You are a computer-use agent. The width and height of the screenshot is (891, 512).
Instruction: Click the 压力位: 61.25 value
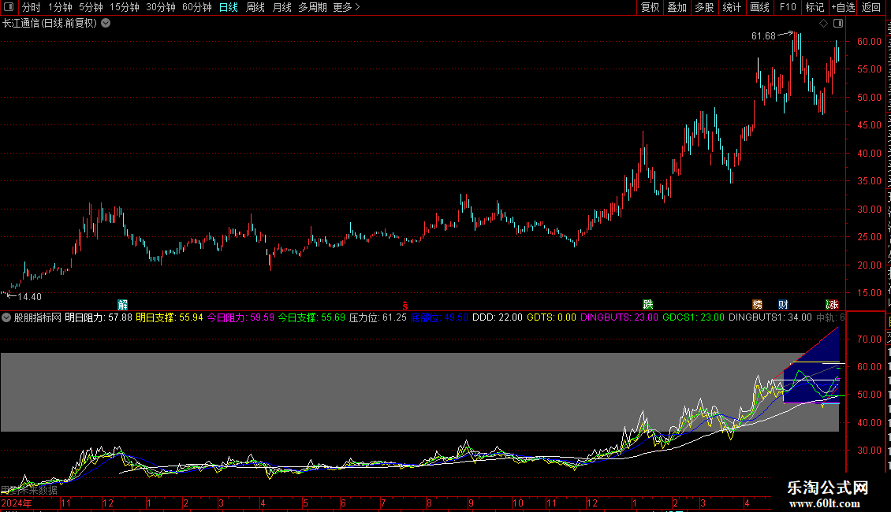378,318
